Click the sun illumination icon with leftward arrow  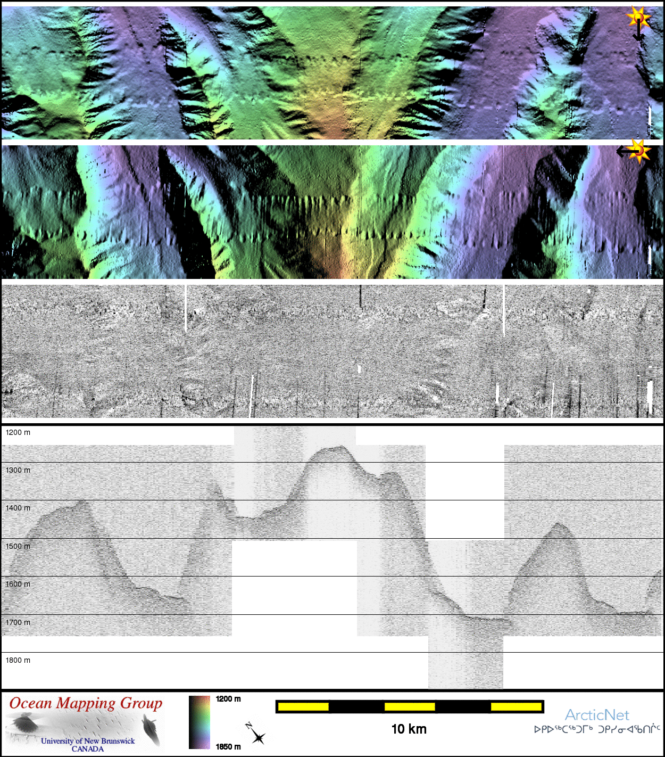[634, 151]
